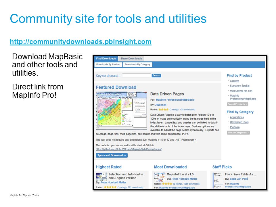Image resolution: width=276 pixels, height=207 pixels.
Task: Click the star rating of Data Driven Pages
Action: coord(163,110)
